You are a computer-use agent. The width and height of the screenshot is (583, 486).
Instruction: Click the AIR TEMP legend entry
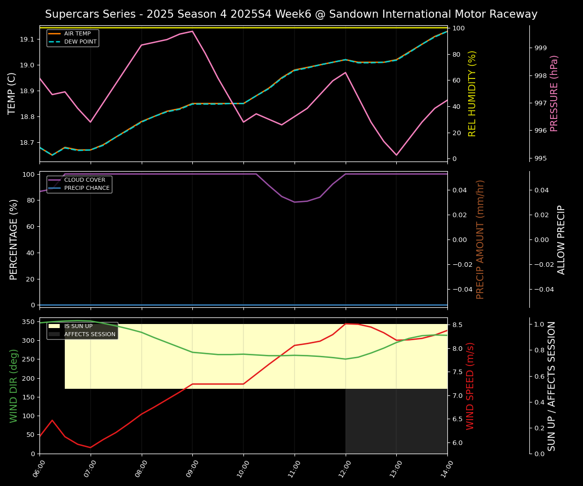click(77, 34)
